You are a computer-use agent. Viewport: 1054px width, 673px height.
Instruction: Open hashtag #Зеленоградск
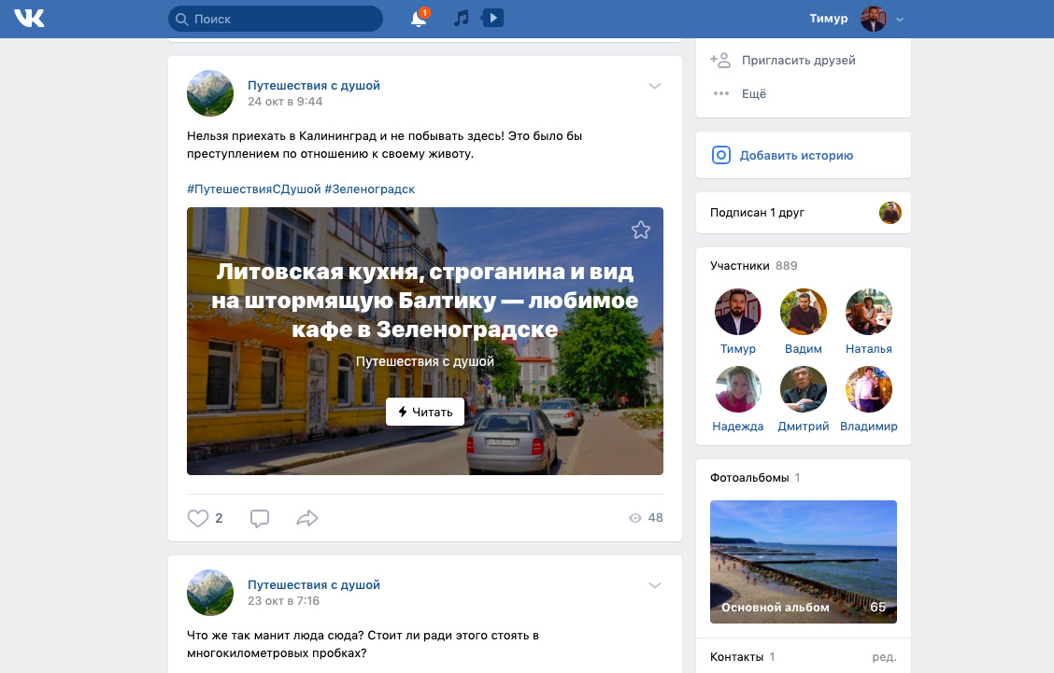coord(370,189)
